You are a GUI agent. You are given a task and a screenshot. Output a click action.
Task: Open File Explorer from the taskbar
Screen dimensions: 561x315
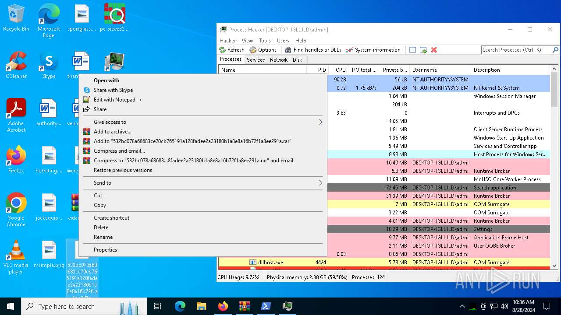click(201, 306)
